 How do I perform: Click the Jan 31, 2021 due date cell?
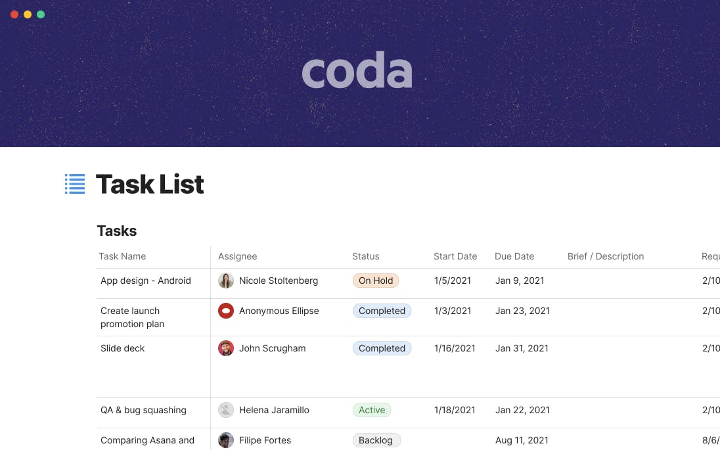[522, 348]
